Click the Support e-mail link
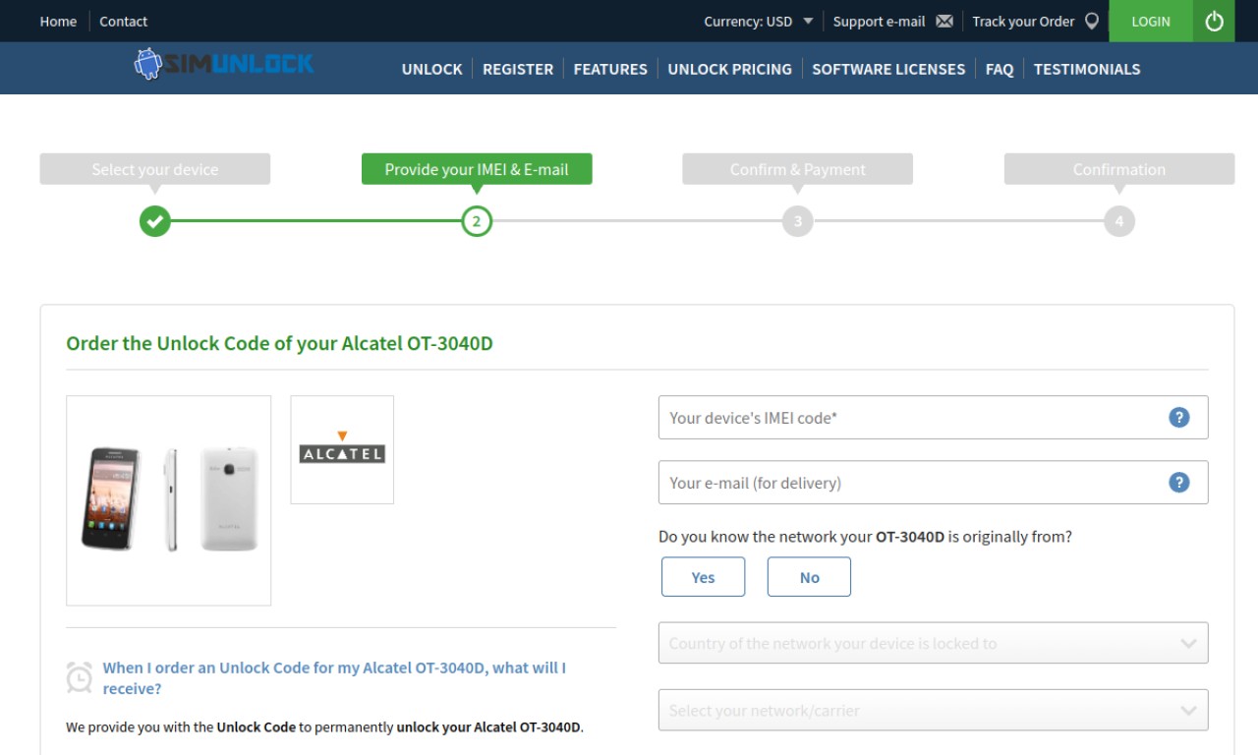The width and height of the screenshot is (1258, 755). pos(879,21)
